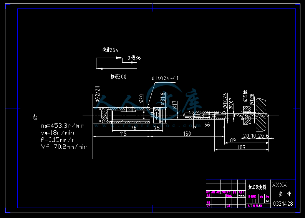Click the 快退300 fast-return label

(x=118, y=77)
